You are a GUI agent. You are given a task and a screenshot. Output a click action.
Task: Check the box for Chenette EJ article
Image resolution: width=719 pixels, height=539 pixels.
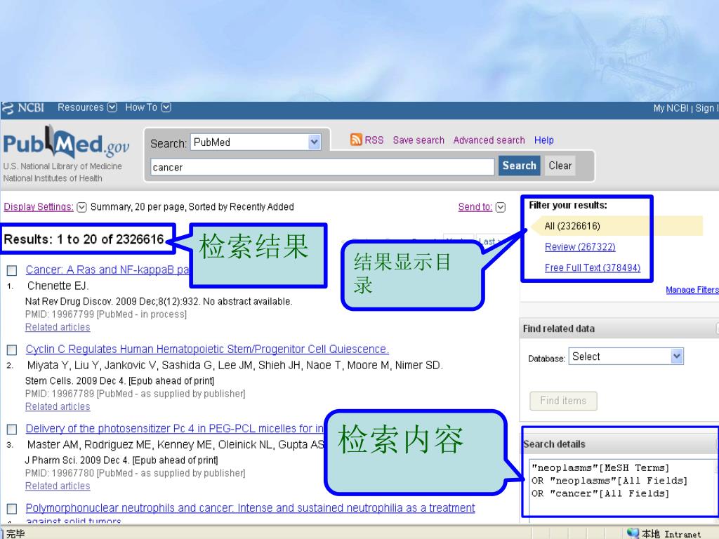(x=12, y=270)
